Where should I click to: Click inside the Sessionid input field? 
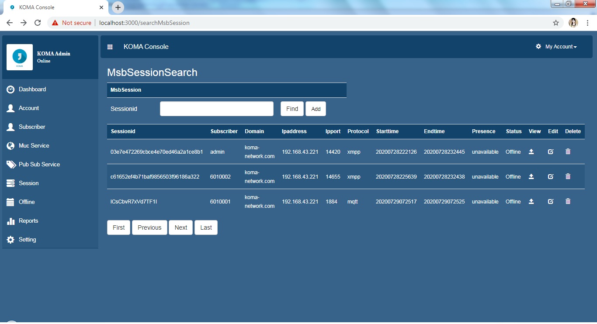pyautogui.click(x=216, y=109)
